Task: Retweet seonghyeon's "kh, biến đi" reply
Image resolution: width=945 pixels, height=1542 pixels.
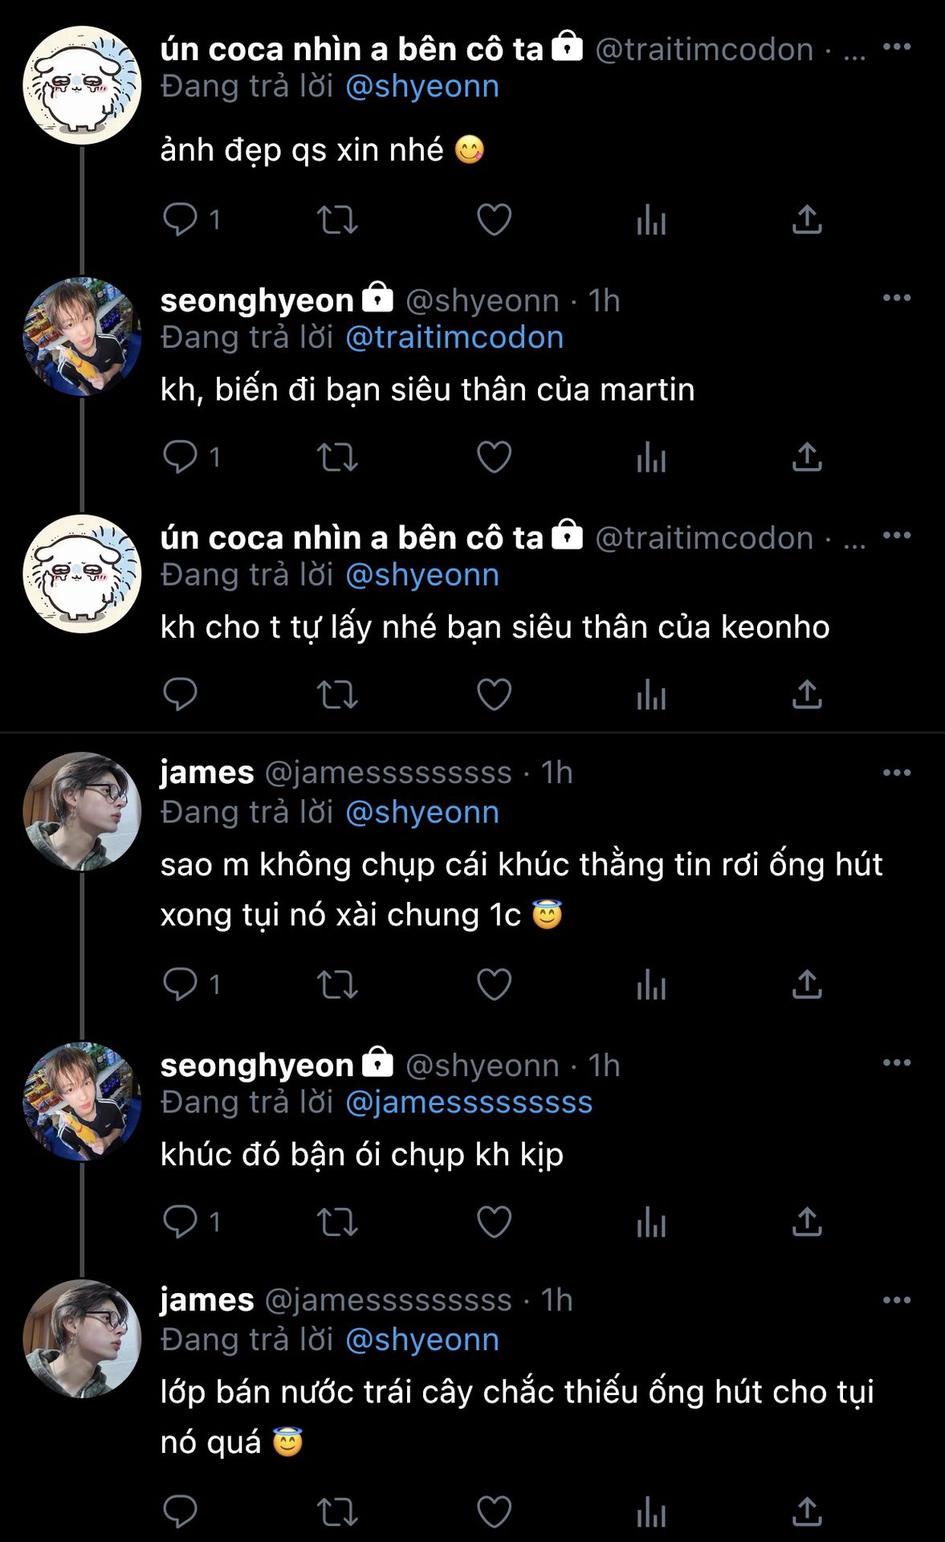Action: pyautogui.click(x=337, y=457)
